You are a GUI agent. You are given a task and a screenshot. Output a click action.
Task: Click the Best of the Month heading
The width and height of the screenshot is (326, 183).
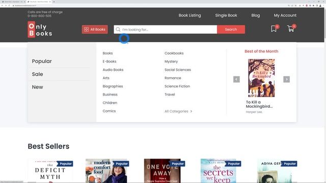coord(261,51)
